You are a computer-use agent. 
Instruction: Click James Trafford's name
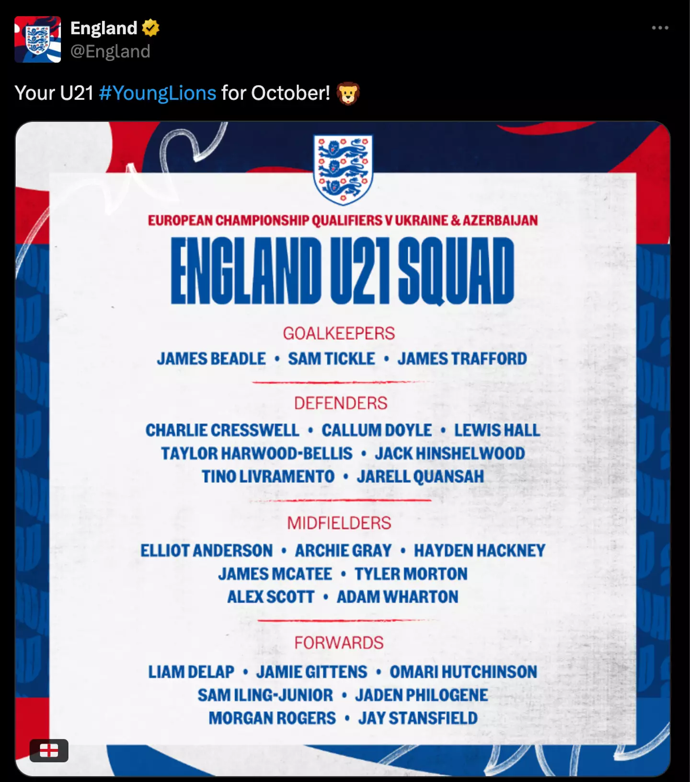click(x=462, y=359)
